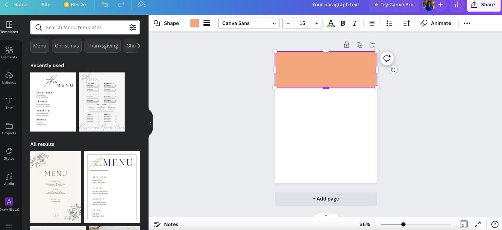Enter fullscreen presentation mode
This screenshot has width=502, height=230.
[478, 224]
